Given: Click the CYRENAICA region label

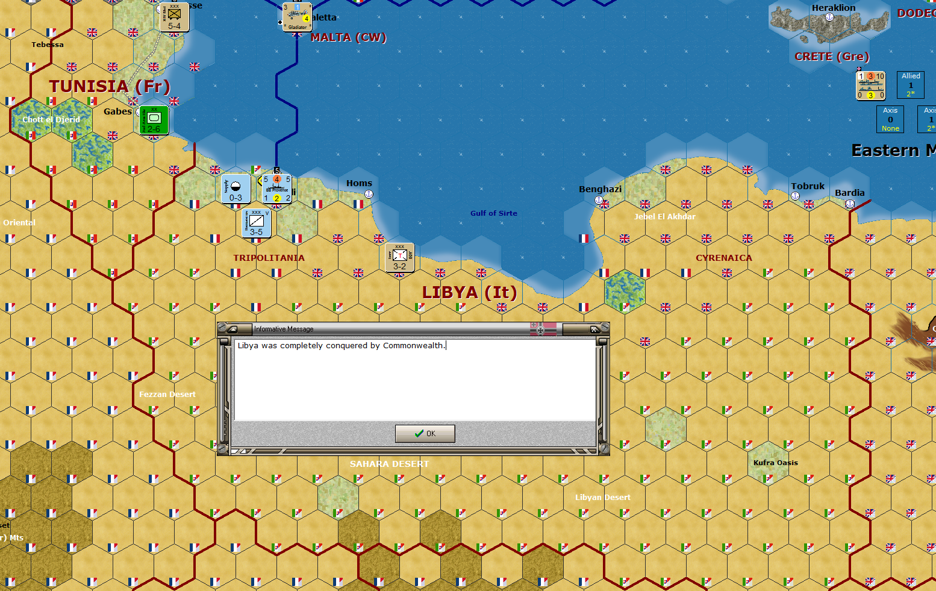Looking at the screenshot, I should pyautogui.click(x=724, y=258).
